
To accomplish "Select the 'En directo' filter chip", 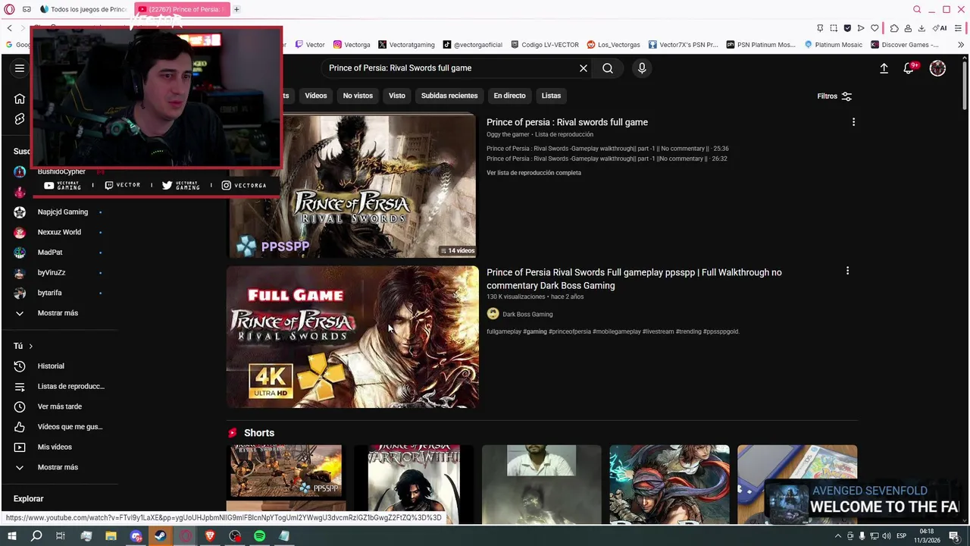I will coord(509,96).
